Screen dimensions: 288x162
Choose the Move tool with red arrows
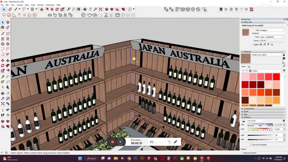click(x=52, y=9)
